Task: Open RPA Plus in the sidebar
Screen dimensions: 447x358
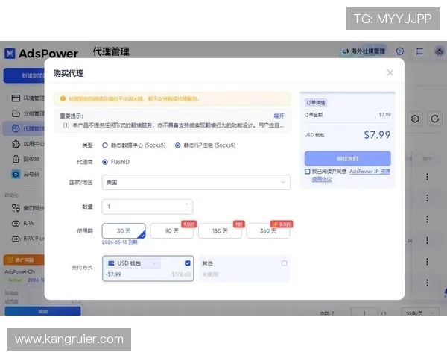Action: (28, 239)
